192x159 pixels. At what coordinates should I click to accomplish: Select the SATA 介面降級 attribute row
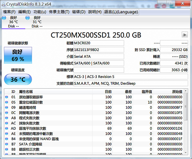(94, 144)
